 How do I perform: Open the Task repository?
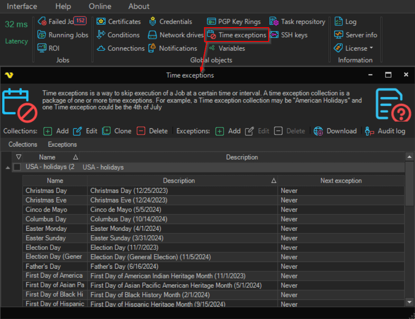[x=297, y=21]
